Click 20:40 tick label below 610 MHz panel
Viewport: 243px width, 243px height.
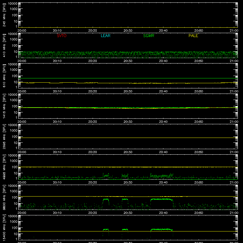coord(163,91)
